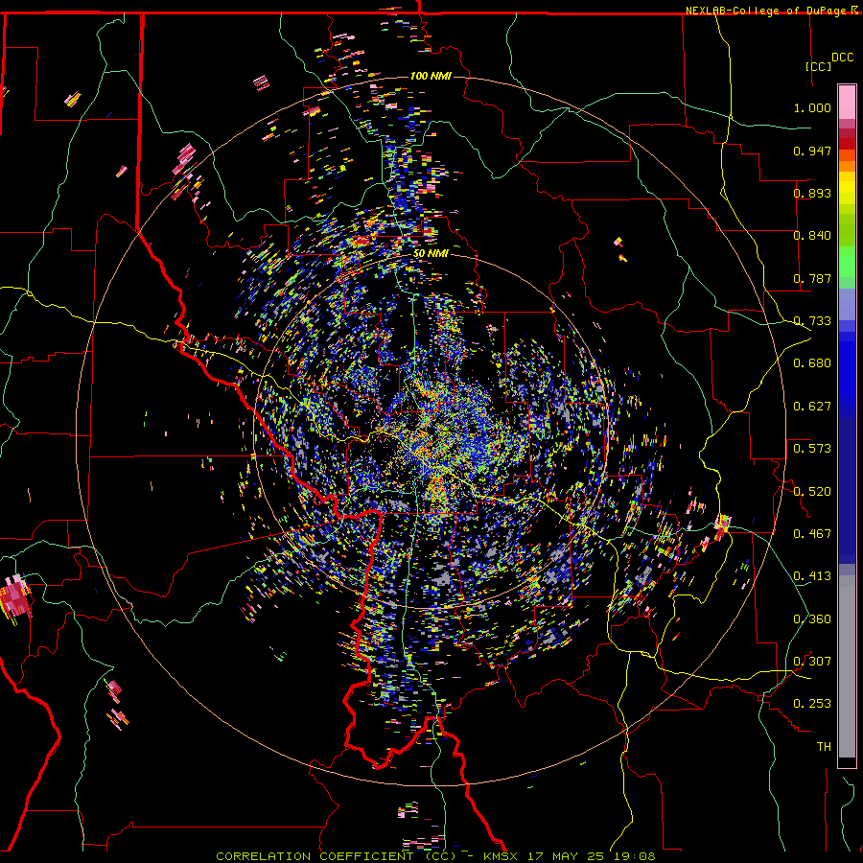Image resolution: width=863 pixels, height=863 pixels.
Task: Click the 100 NMI range ring label
Action: 431,76
